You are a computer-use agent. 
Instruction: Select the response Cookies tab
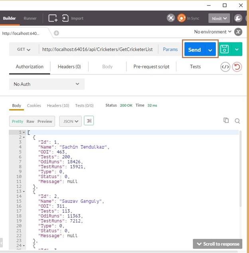click(34, 105)
